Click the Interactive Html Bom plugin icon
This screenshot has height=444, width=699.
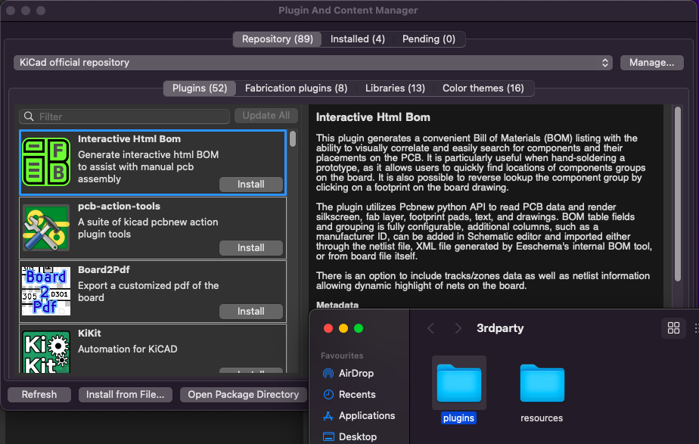[x=46, y=162]
